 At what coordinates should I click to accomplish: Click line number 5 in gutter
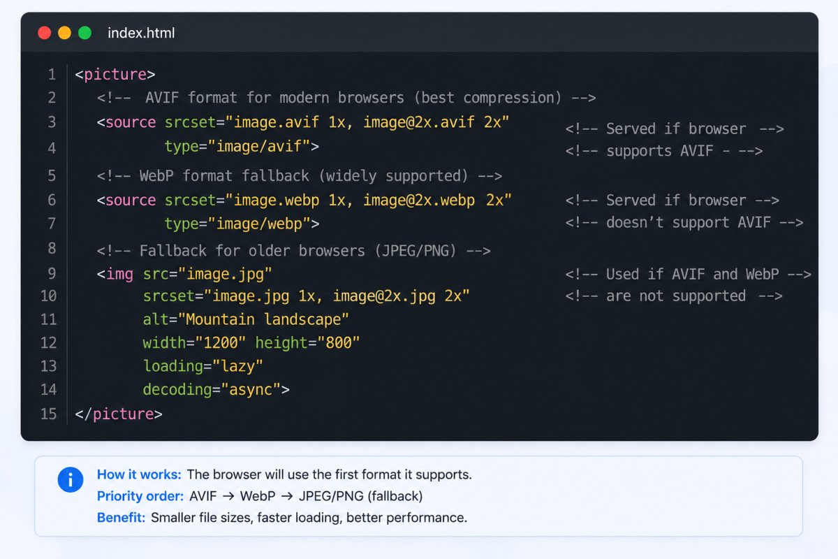click(x=52, y=175)
